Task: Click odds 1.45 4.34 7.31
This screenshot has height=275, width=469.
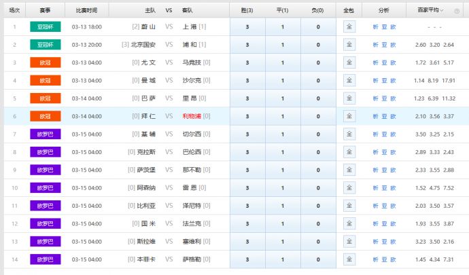Action: 434,259
